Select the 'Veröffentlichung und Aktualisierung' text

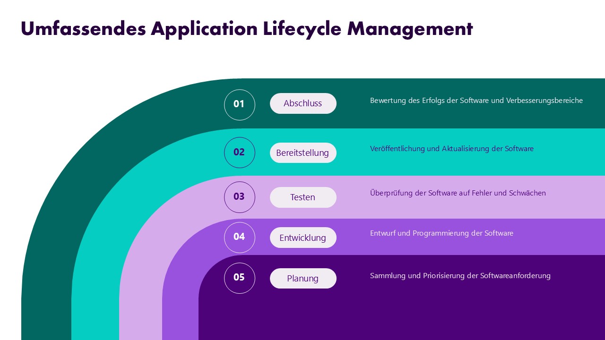[451, 149]
